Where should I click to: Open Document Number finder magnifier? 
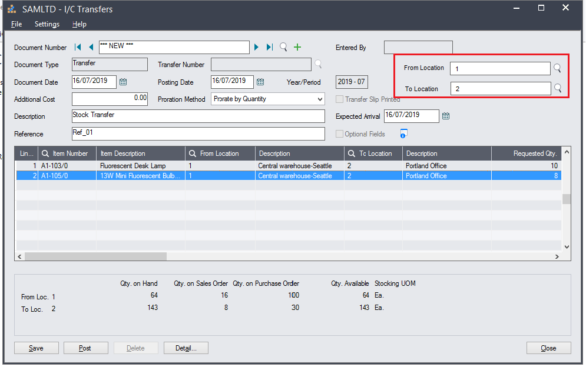284,47
